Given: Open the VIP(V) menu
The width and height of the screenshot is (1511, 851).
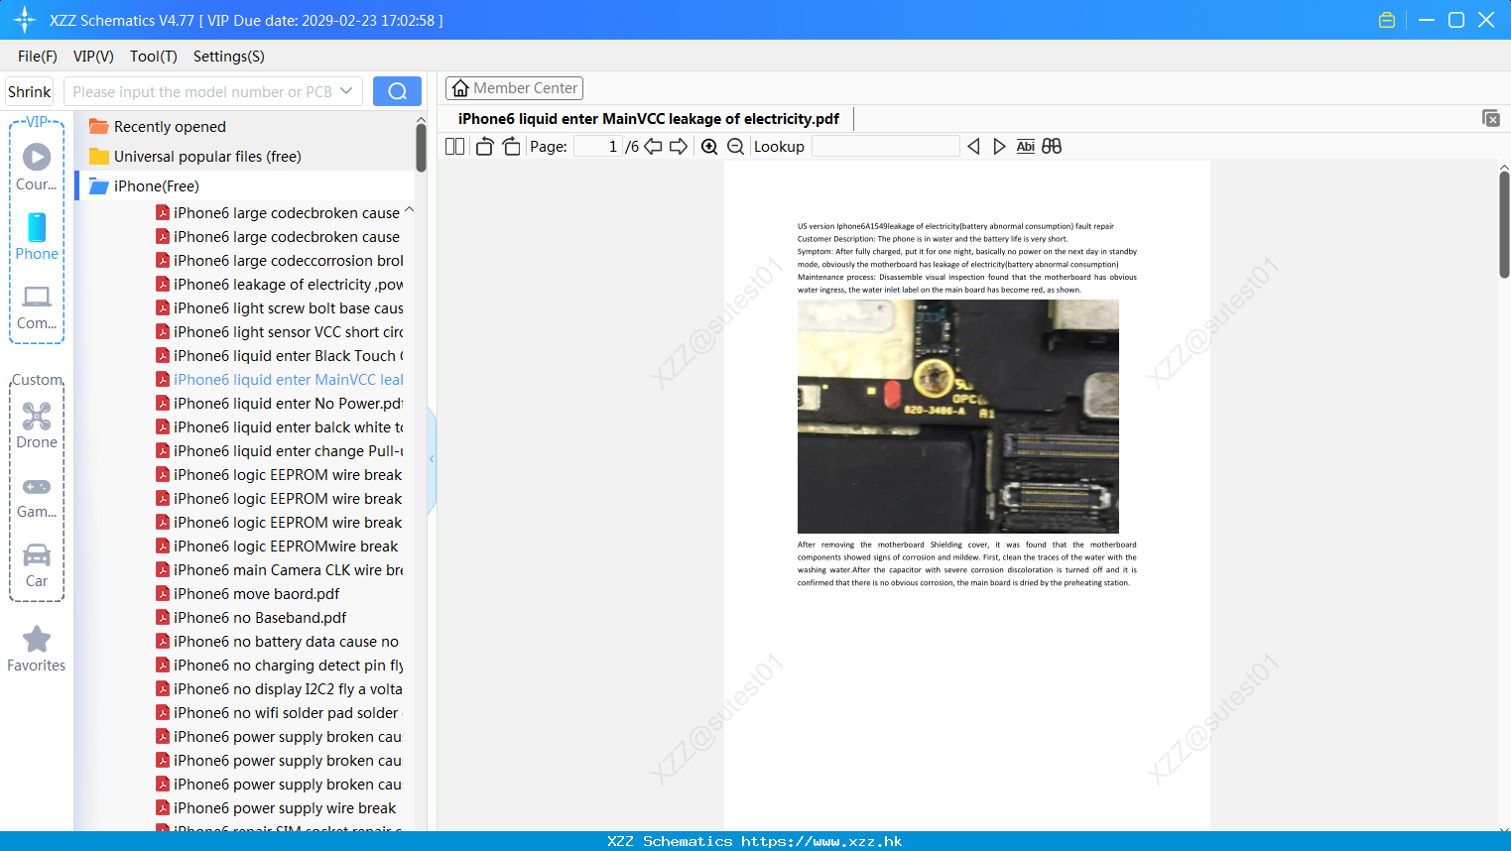Looking at the screenshot, I should [x=93, y=56].
